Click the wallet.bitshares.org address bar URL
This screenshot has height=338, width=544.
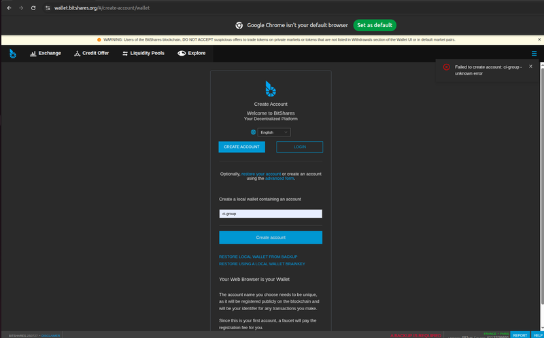tap(102, 7)
